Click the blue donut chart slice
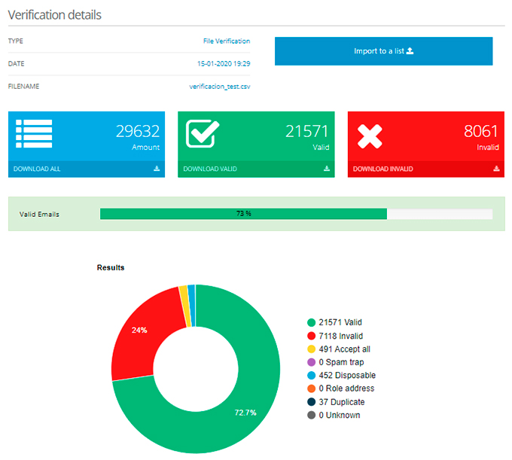The height and width of the screenshot is (460, 512). (192, 305)
